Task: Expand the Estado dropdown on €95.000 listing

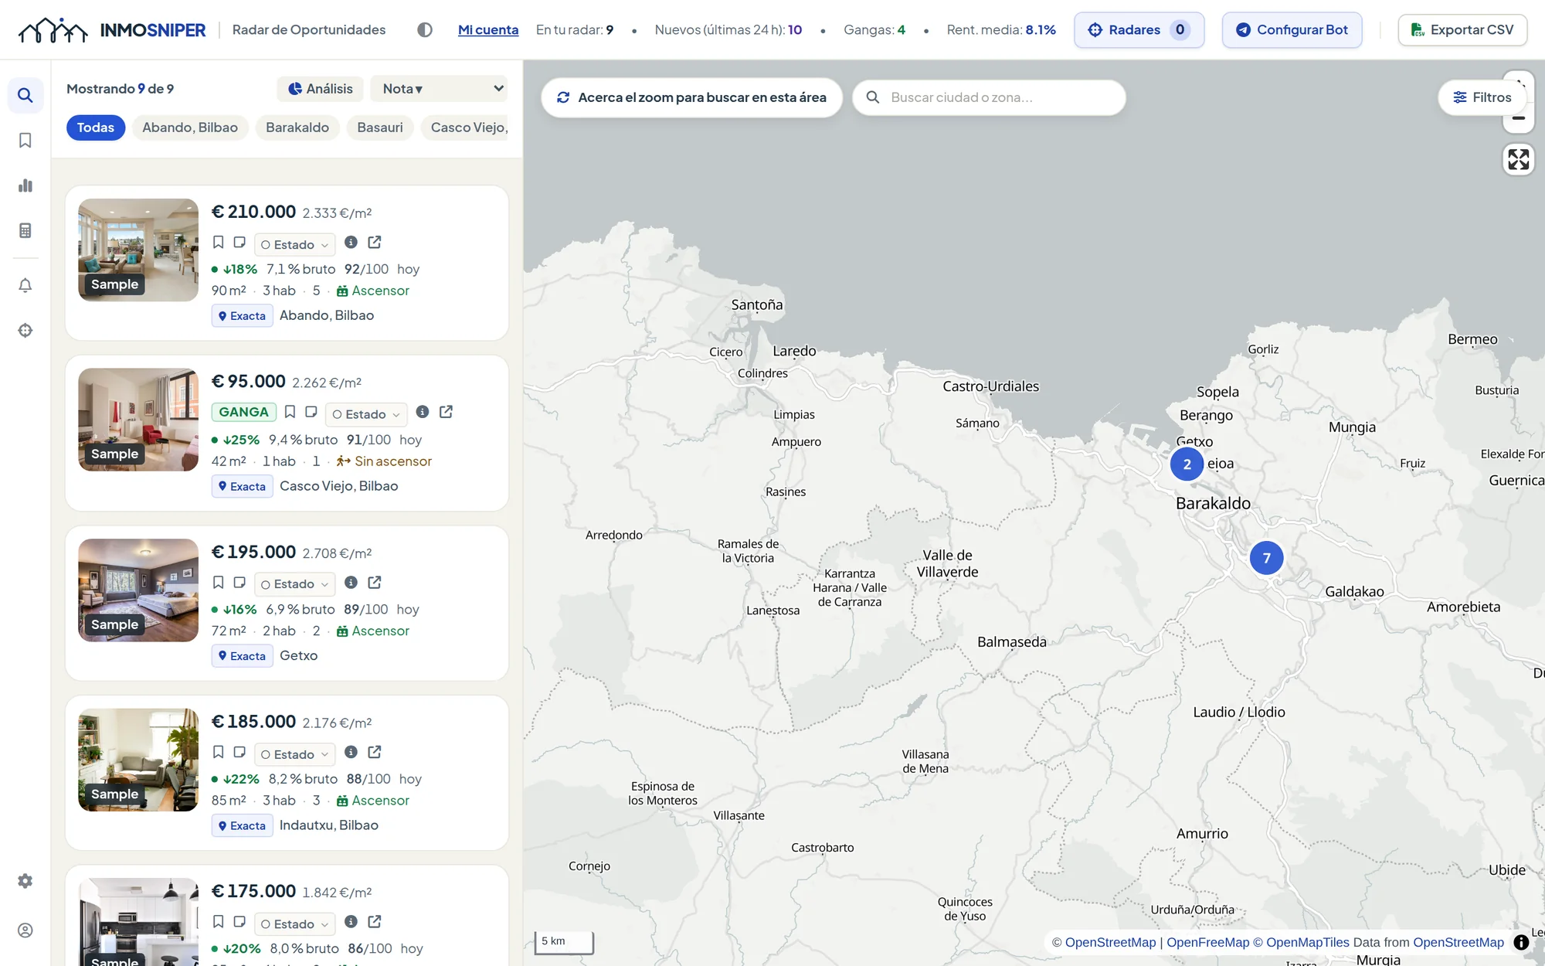Action: click(x=366, y=414)
